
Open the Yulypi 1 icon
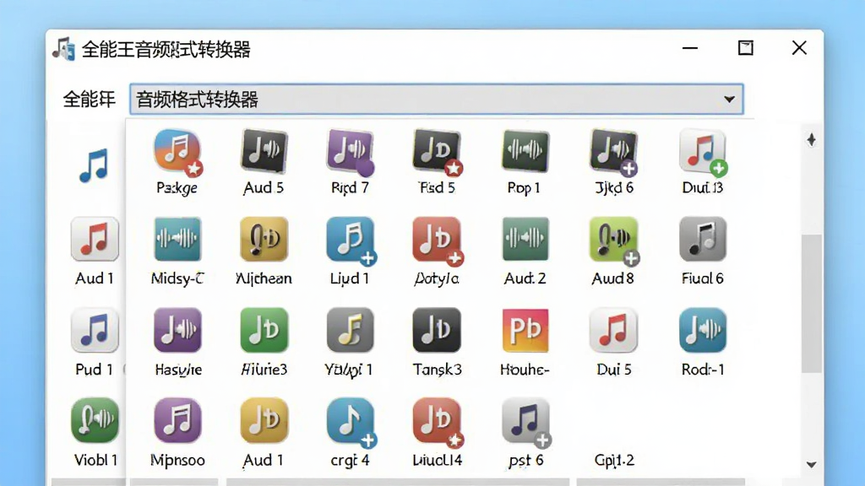351,330
